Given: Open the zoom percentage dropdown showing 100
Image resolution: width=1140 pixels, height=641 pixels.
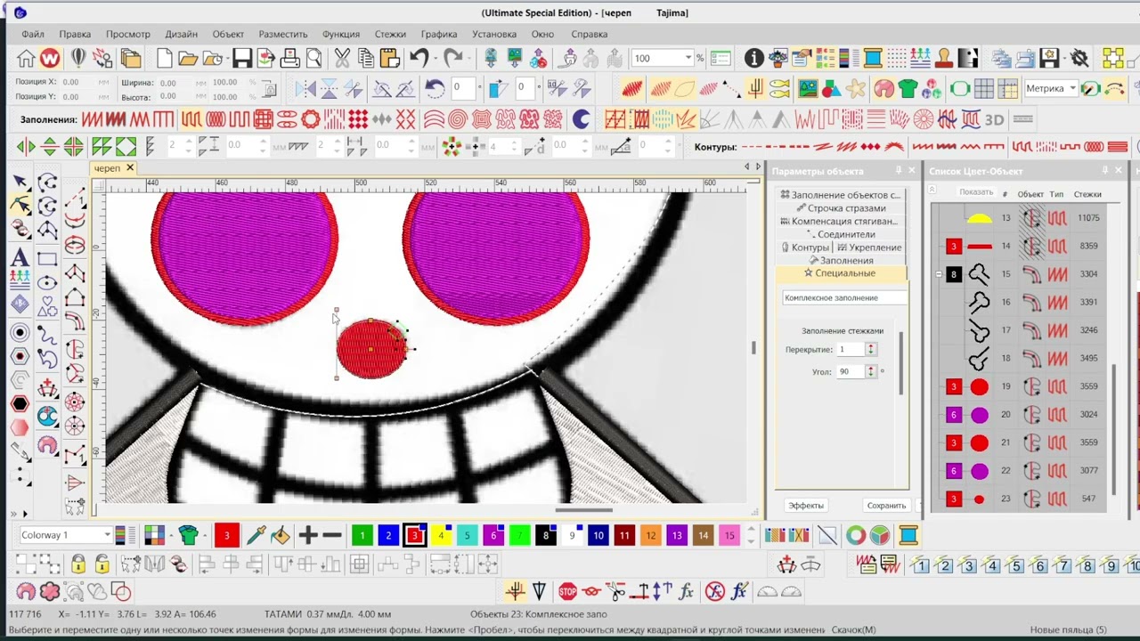Looking at the screenshot, I should point(688,59).
